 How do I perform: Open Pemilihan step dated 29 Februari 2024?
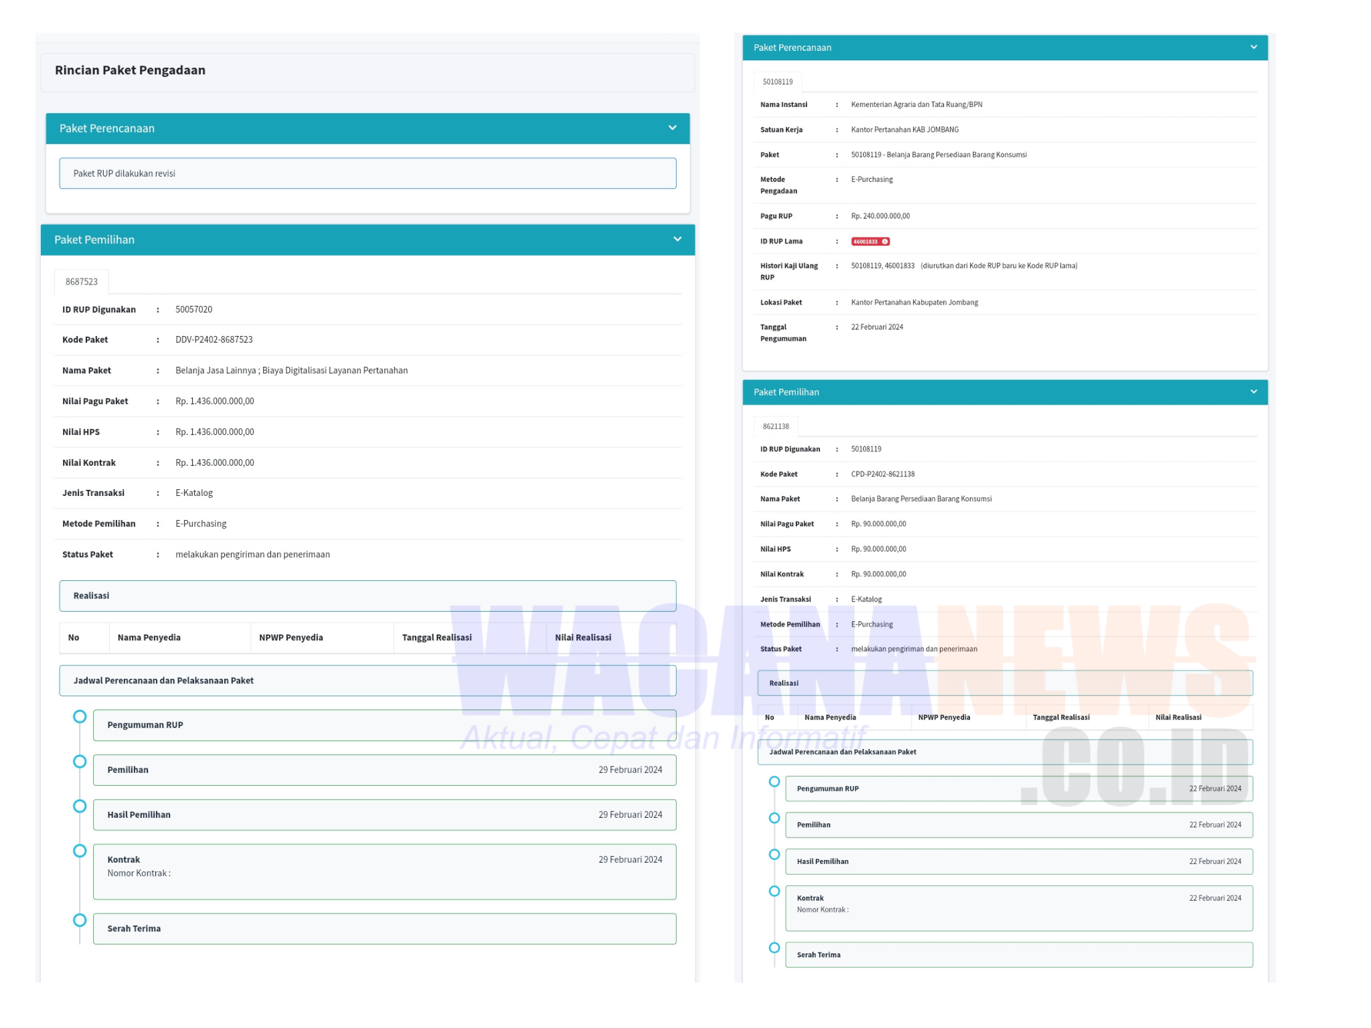click(x=384, y=770)
